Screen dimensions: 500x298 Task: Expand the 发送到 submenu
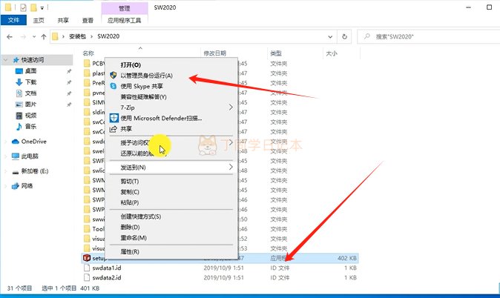click(x=231, y=168)
